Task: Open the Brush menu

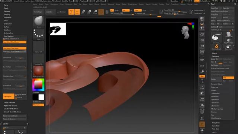Action: [x=41, y=4]
